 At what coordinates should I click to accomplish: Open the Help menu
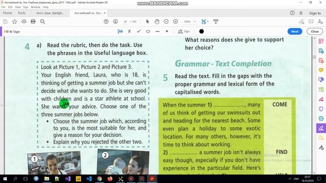coord(45,7)
